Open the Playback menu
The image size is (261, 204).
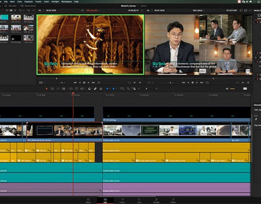click(x=29, y=2)
